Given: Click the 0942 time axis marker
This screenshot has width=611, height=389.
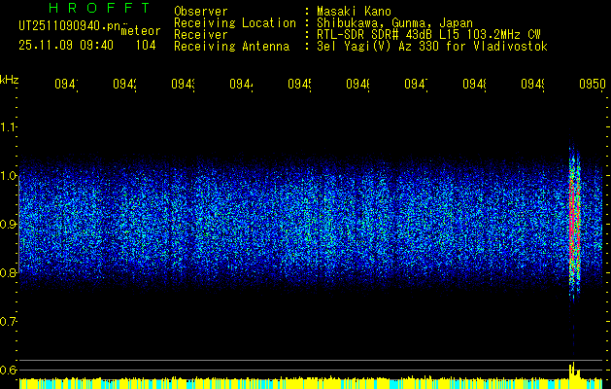Looking at the screenshot, I should (x=124, y=85).
